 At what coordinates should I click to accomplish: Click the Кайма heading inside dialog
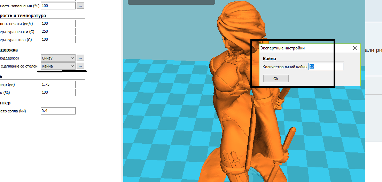(270, 58)
